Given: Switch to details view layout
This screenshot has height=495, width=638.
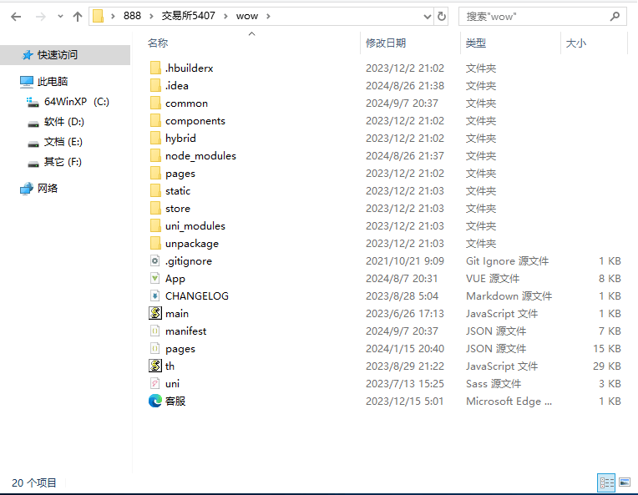Looking at the screenshot, I should 606,482.
